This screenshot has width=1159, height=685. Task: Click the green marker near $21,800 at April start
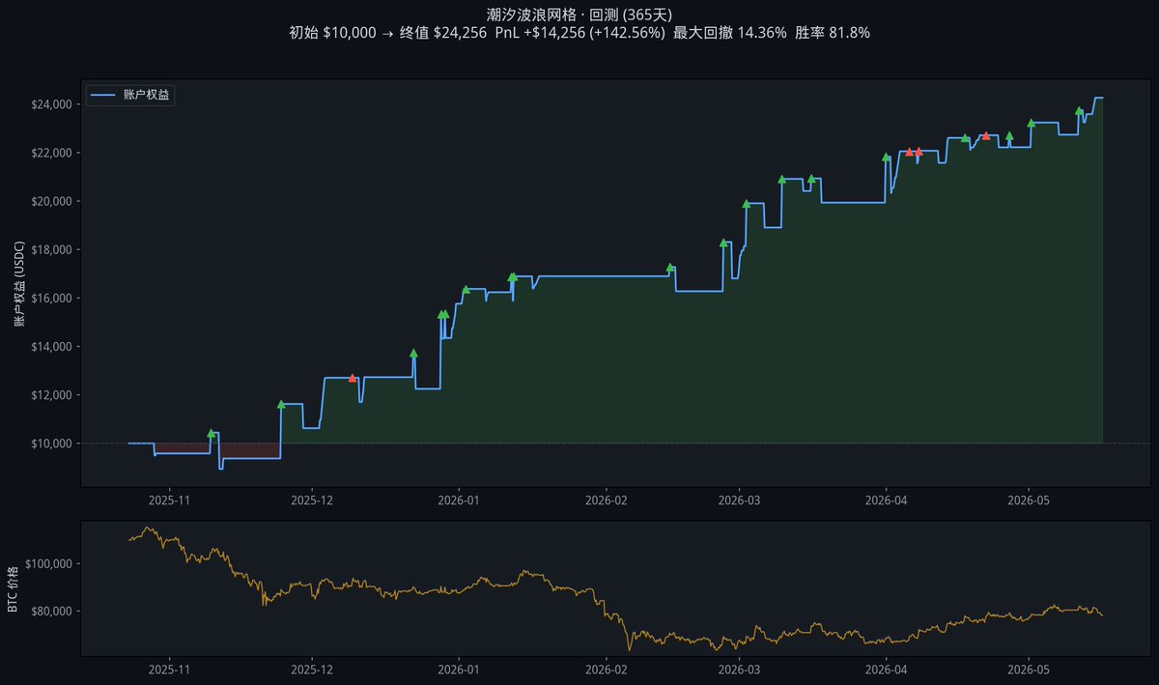tap(886, 157)
